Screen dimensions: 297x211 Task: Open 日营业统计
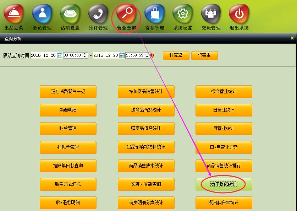224,110
